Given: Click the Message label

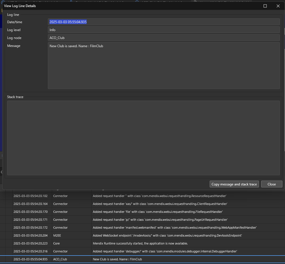Looking at the screenshot, I should click(x=14, y=46).
